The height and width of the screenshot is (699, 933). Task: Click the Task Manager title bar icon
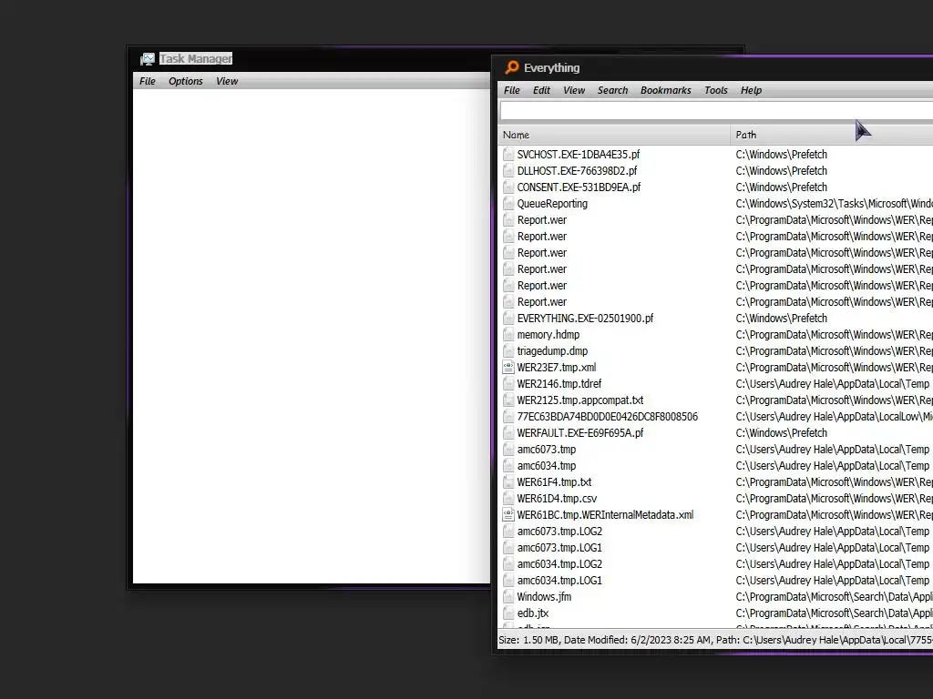[147, 59]
